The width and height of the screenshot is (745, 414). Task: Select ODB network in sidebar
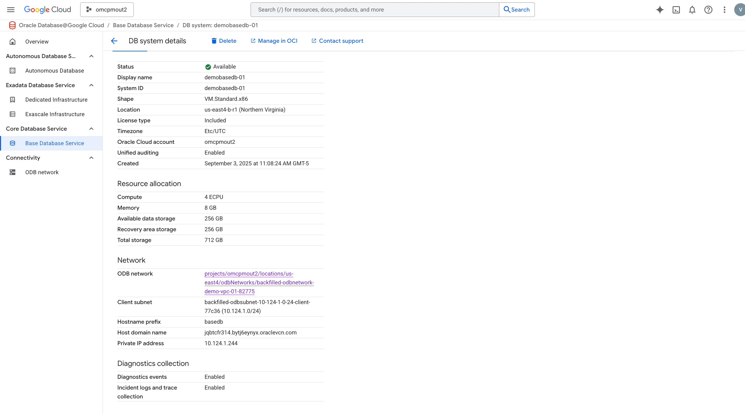(42, 172)
